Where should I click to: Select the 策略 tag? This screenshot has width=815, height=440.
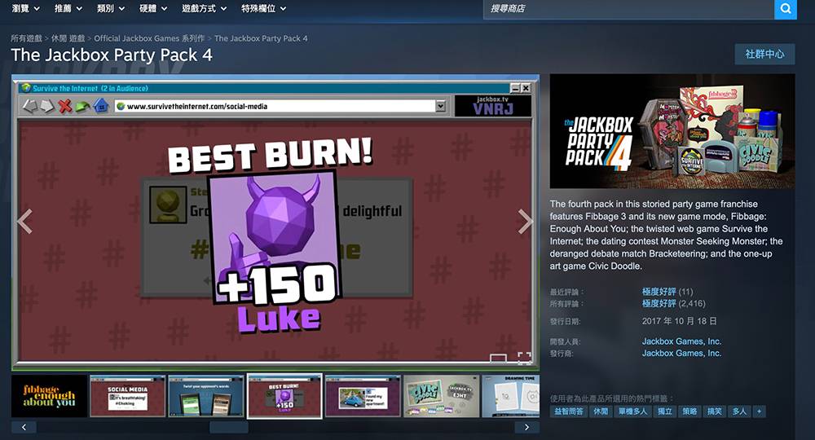click(x=689, y=411)
